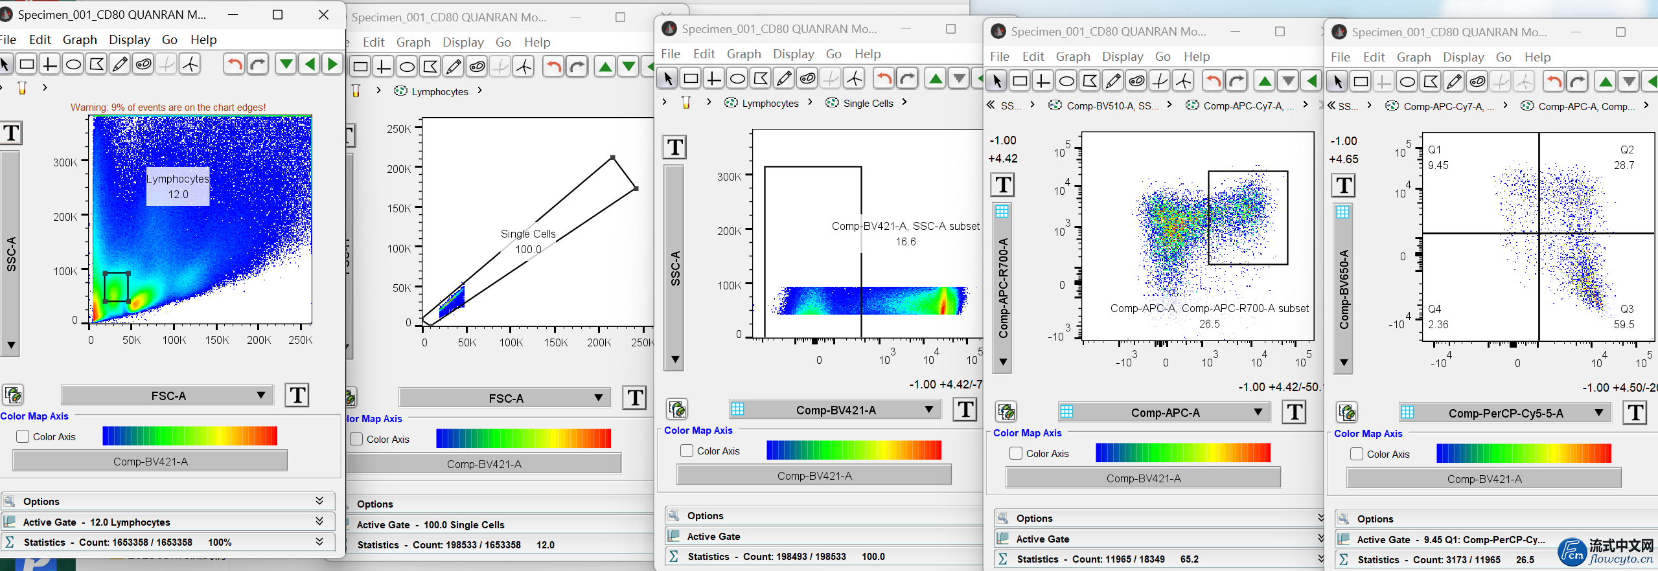Pick the Polygon gate tool in Single Cells window
The height and width of the screenshot is (571, 1658).
click(430, 67)
